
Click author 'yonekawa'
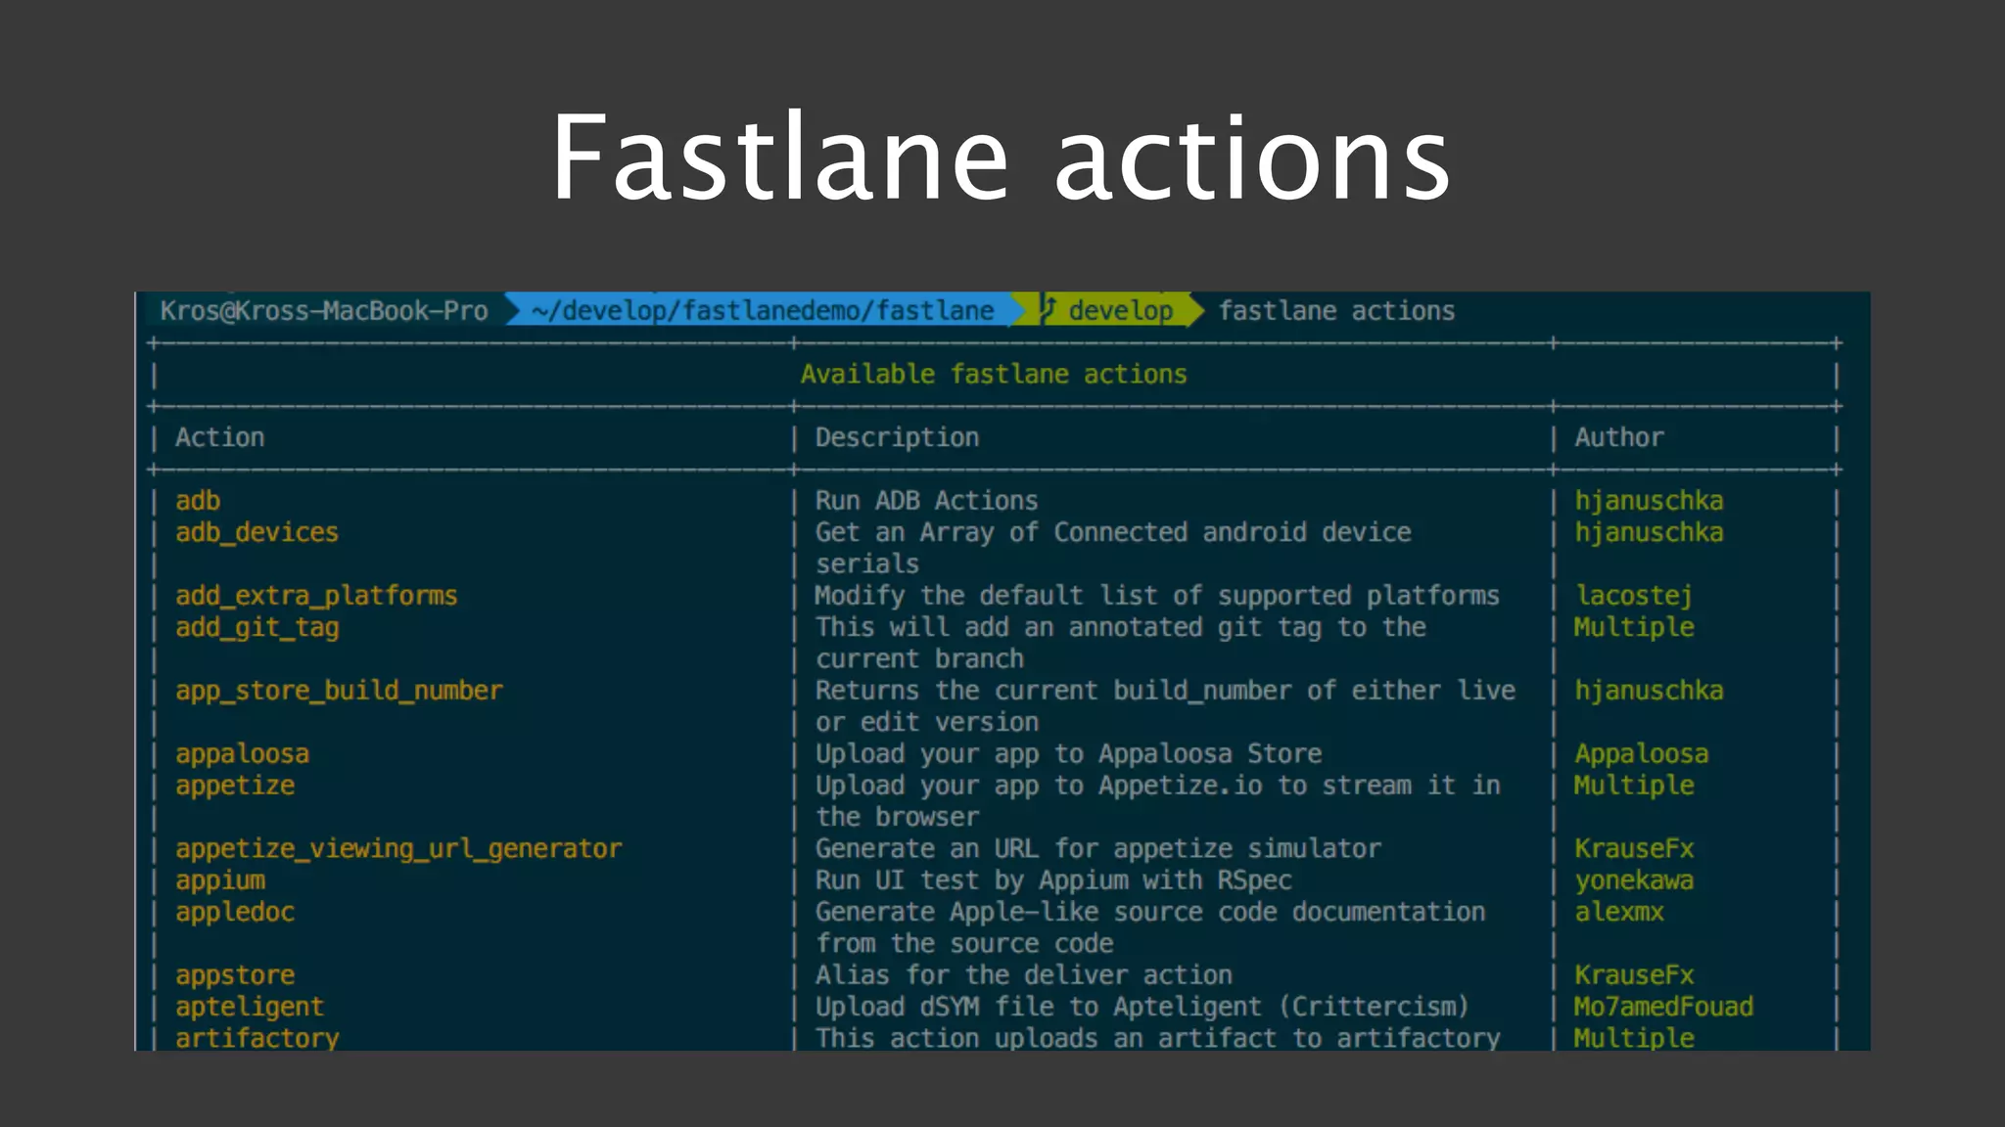pyautogui.click(x=1634, y=880)
